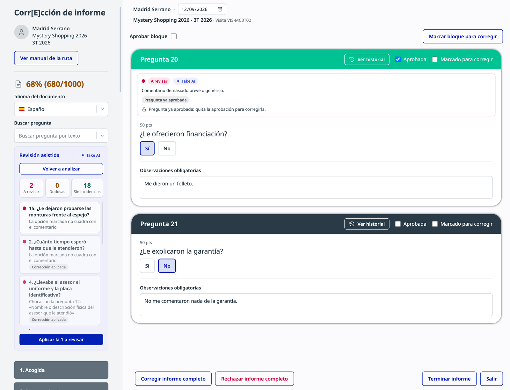Filter by 18 Sin incidencias counter
This screenshot has width=510, height=390.
click(87, 188)
